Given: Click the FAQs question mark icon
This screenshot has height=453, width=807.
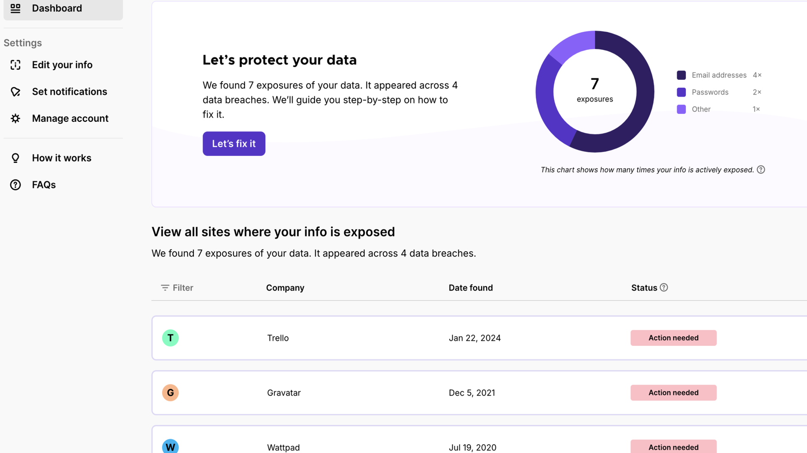Looking at the screenshot, I should click(x=16, y=185).
